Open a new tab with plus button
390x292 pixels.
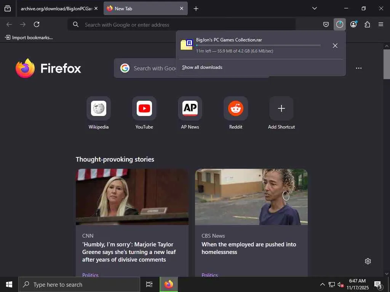[196, 9]
